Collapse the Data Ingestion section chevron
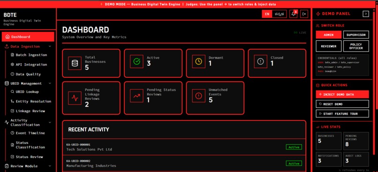This screenshot has height=172, width=378. pyautogui.click(x=50, y=46)
